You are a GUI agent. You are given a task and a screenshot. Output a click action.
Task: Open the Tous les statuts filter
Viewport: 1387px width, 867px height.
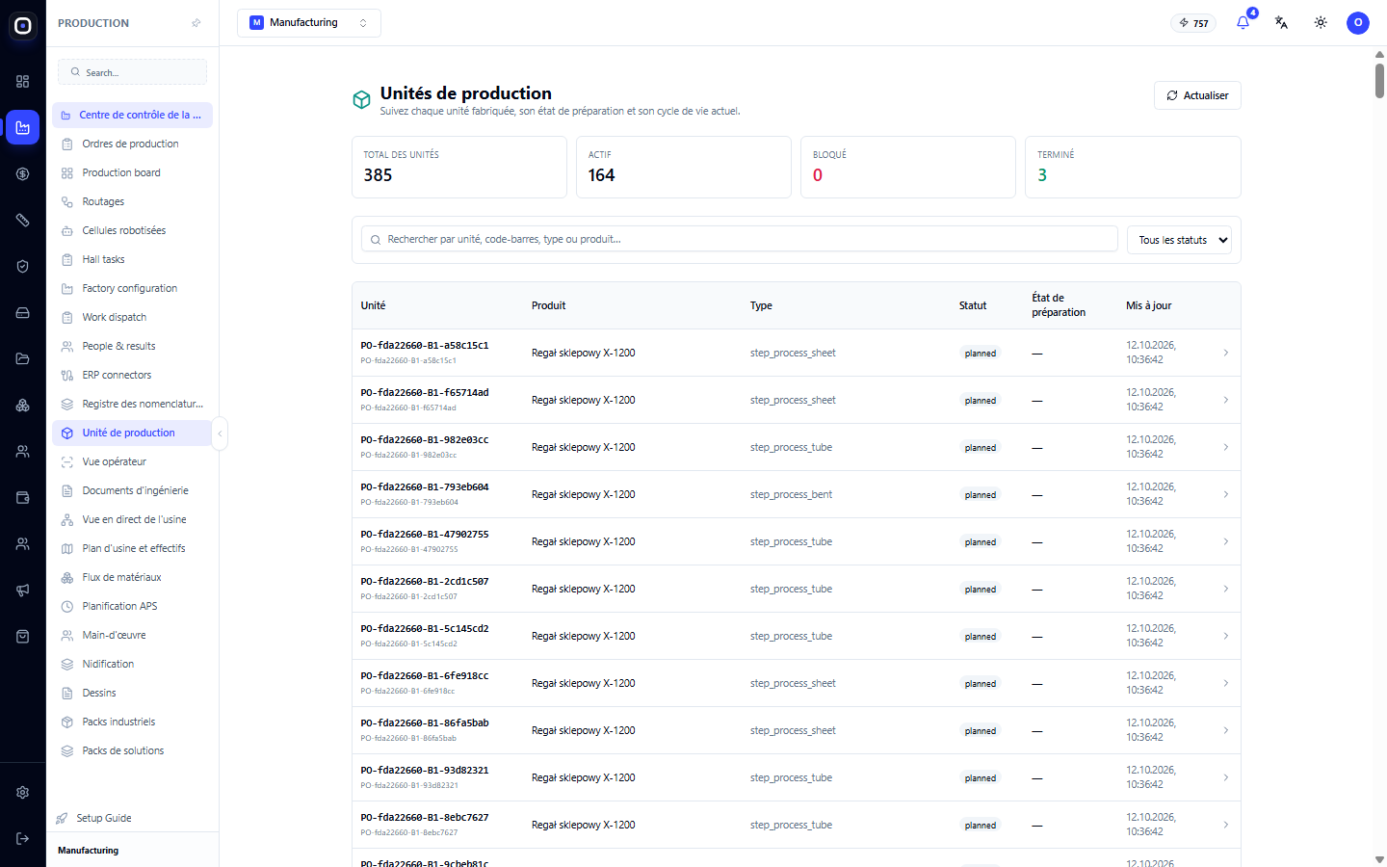coord(1179,240)
